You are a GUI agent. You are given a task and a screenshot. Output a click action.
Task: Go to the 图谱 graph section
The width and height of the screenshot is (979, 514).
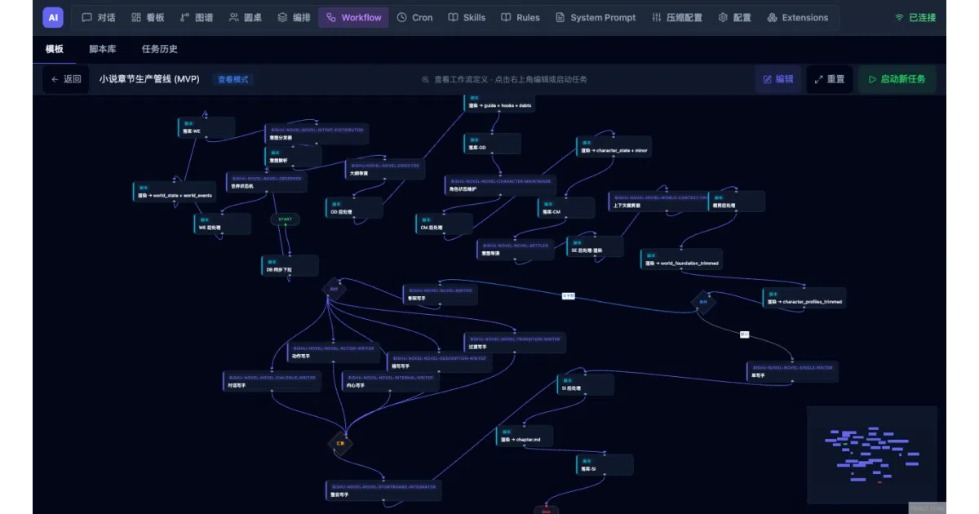pyautogui.click(x=197, y=17)
